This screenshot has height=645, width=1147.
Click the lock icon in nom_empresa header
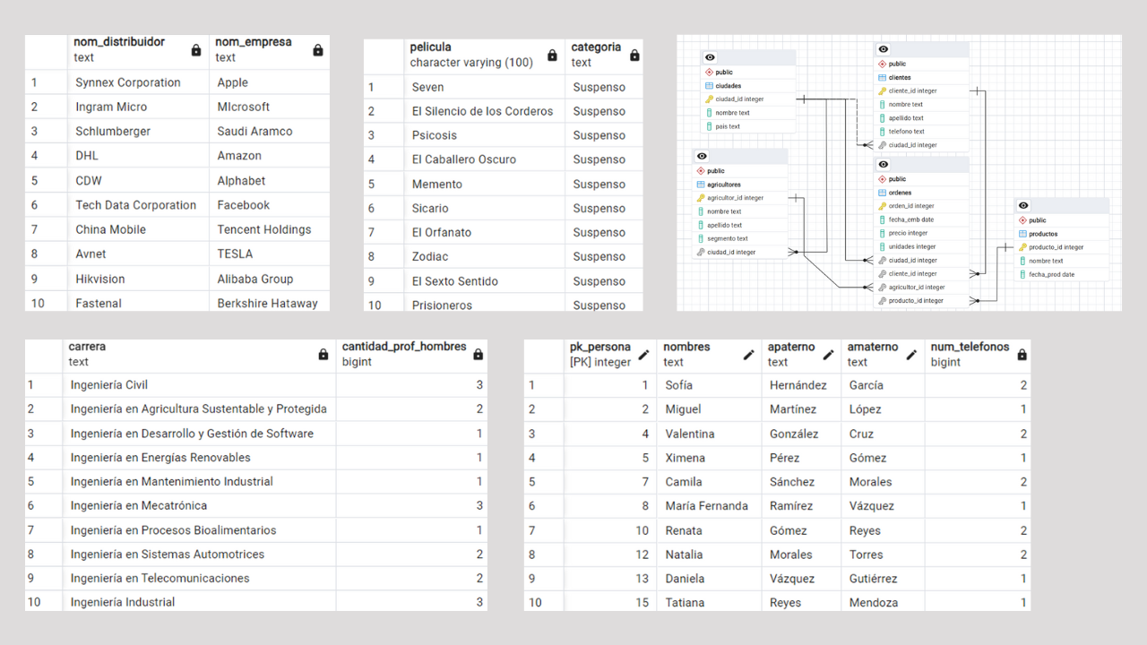pos(317,50)
